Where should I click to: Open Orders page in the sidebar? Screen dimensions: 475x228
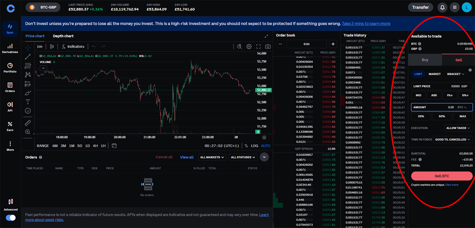coord(10,87)
